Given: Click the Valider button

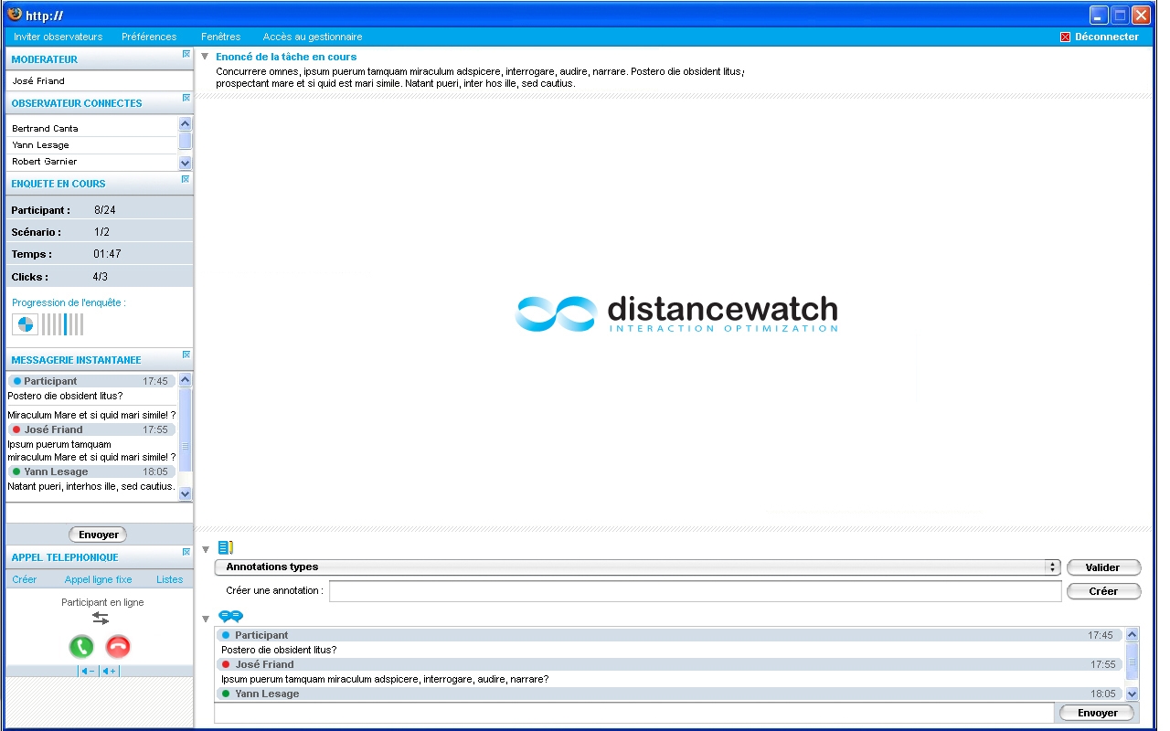Looking at the screenshot, I should pos(1104,567).
